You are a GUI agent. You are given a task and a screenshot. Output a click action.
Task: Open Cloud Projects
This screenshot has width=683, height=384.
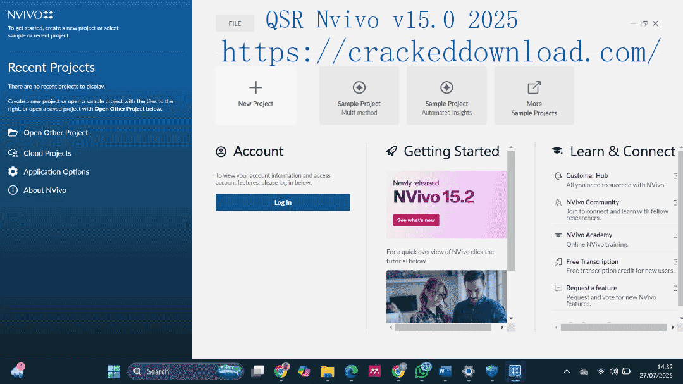47,153
